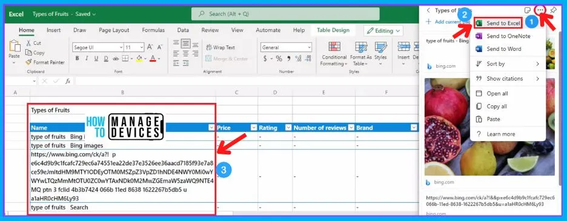Select Copy all in collections menu
Viewport: 567px width, 221px height.
[x=508, y=107]
